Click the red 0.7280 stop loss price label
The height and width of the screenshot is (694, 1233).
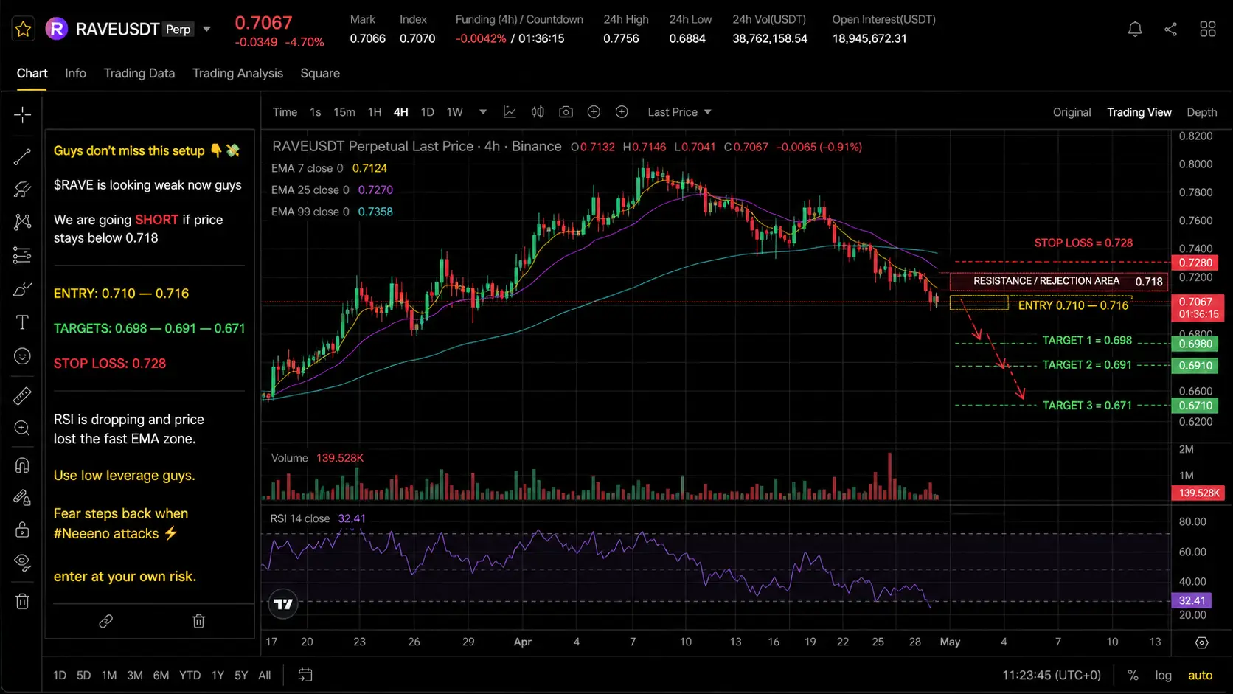point(1195,263)
